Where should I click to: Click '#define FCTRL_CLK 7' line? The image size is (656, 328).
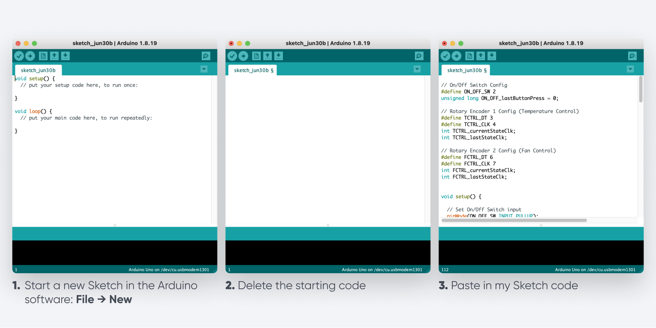(x=468, y=164)
